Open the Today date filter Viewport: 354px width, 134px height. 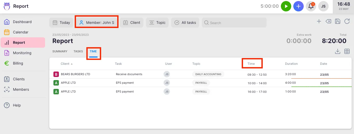[x=61, y=23]
